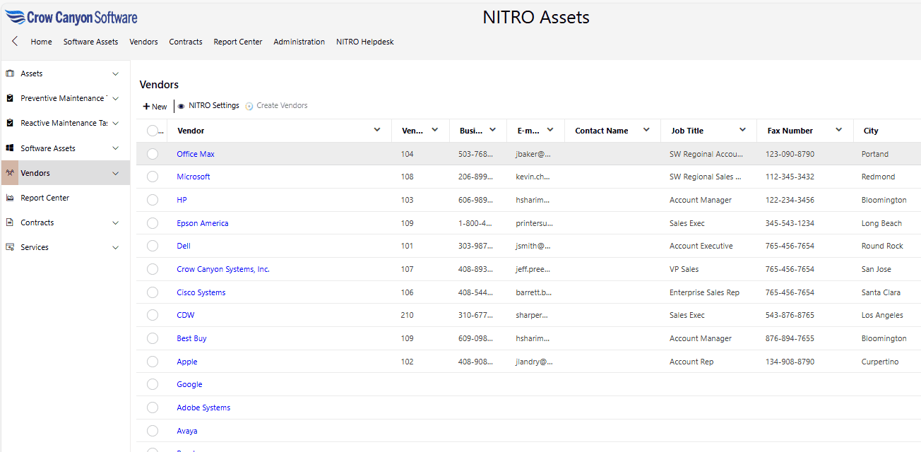
Task: Click the Reactive Maintenance clipboard icon
Action: (10, 123)
